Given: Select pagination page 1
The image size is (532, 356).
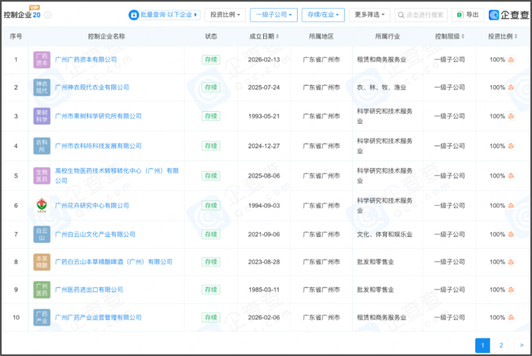Looking at the screenshot, I should 483,345.
